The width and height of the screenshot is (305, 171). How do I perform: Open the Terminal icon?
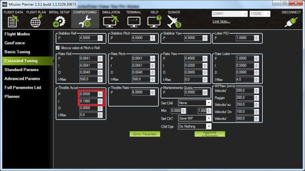click(x=133, y=21)
